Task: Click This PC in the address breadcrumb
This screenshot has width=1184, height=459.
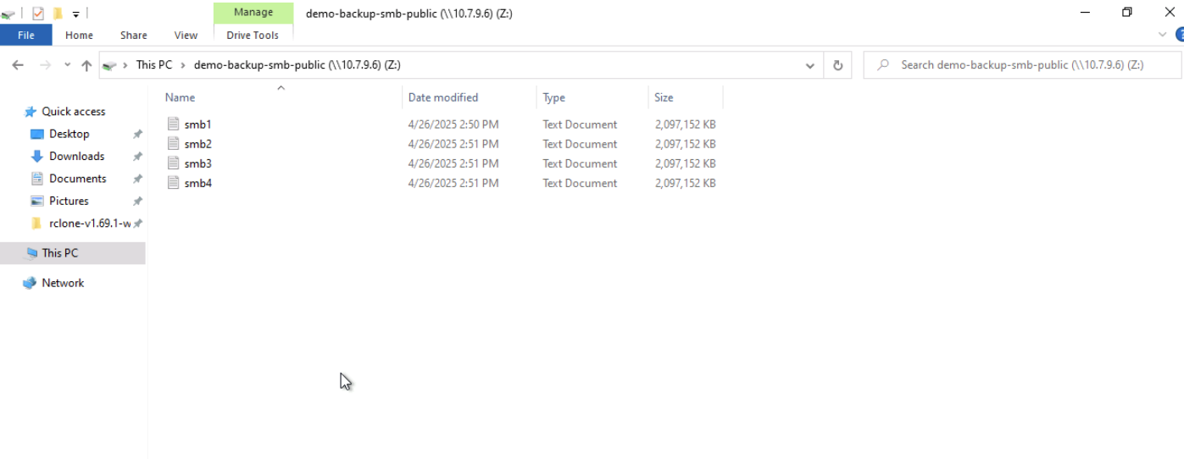Action: point(153,65)
